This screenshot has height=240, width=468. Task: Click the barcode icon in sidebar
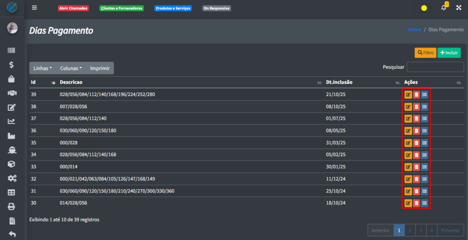click(x=12, y=51)
